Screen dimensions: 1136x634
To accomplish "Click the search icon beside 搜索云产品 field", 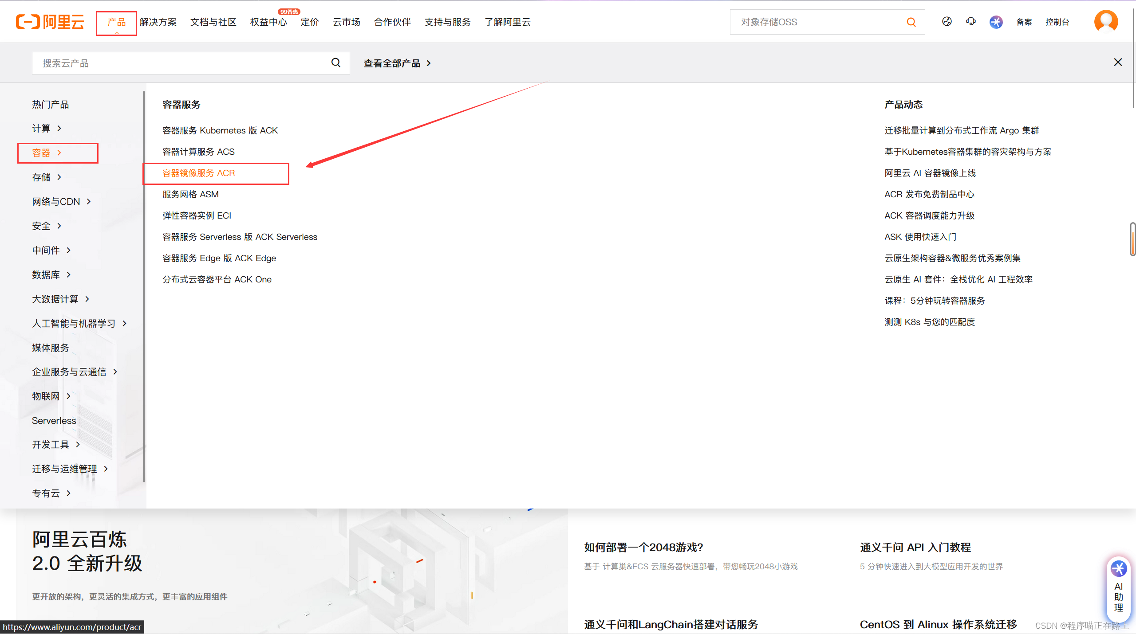I will tap(335, 63).
